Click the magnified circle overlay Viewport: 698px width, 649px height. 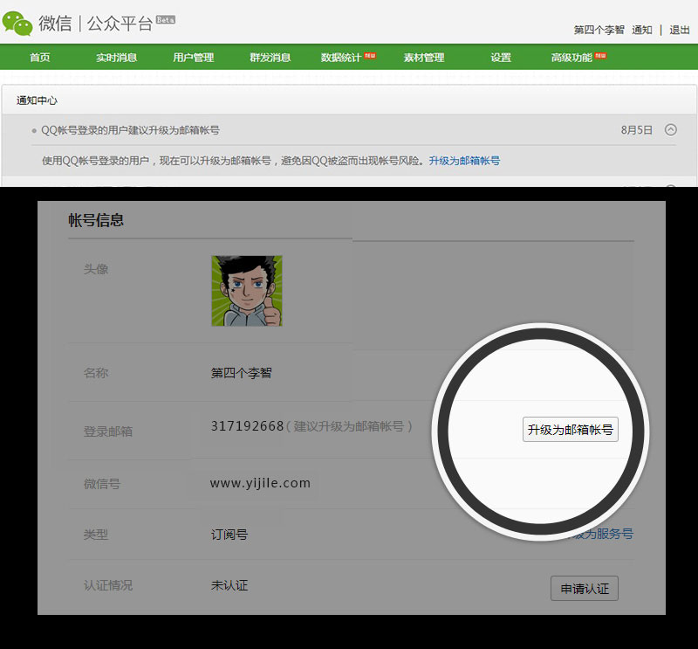(539, 432)
